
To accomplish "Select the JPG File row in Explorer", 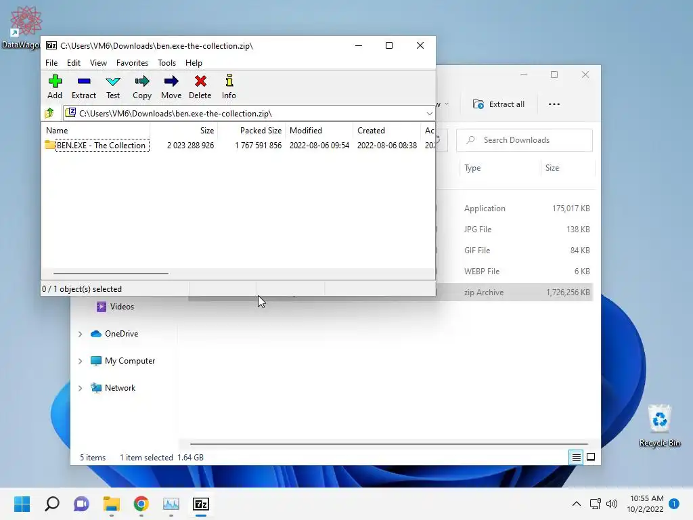I will tap(514, 230).
